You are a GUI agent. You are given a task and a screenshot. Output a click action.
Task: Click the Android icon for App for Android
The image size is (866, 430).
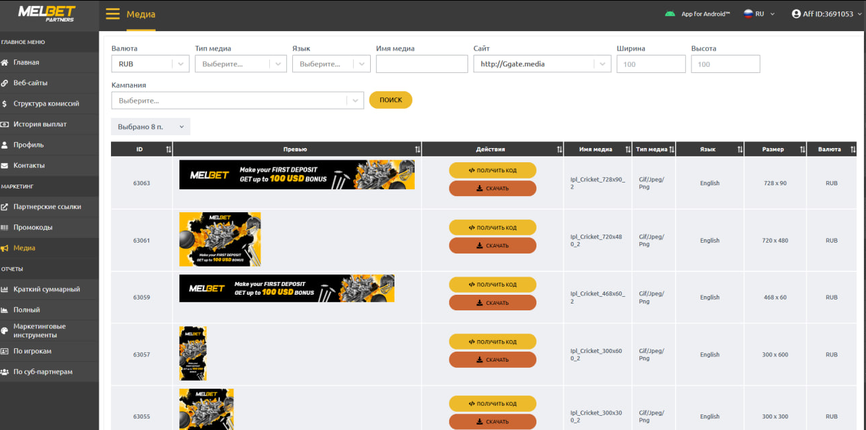pos(670,14)
